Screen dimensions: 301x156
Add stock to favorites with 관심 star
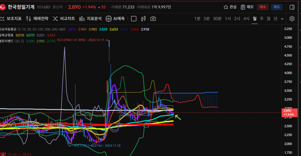click(230, 7)
